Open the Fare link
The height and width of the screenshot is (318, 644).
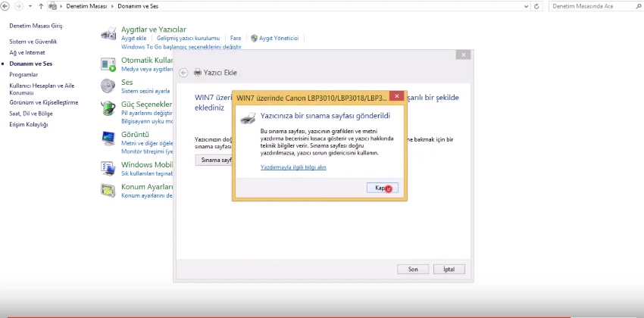236,38
